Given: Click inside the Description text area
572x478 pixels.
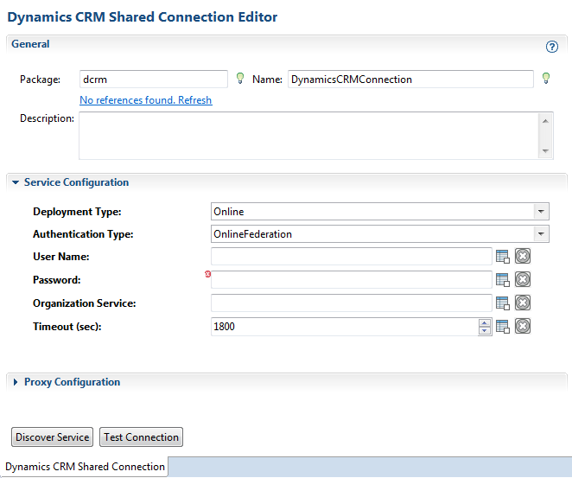Looking at the screenshot, I should [x=308, y=136].
